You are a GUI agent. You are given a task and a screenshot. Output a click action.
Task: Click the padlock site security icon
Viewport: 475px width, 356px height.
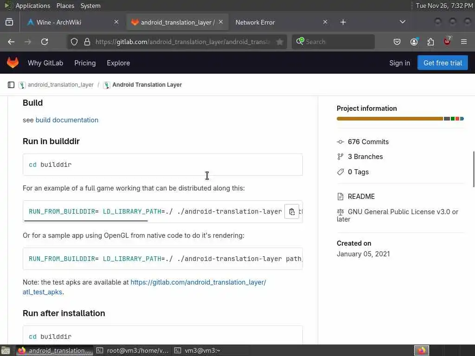87,42
